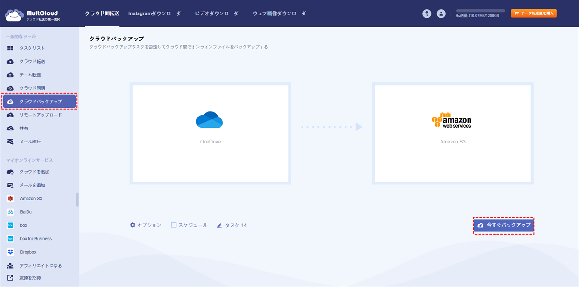Screen dimensions: 579x287
Task: Click the key icon in header
Action: click(x=427, y=13)
